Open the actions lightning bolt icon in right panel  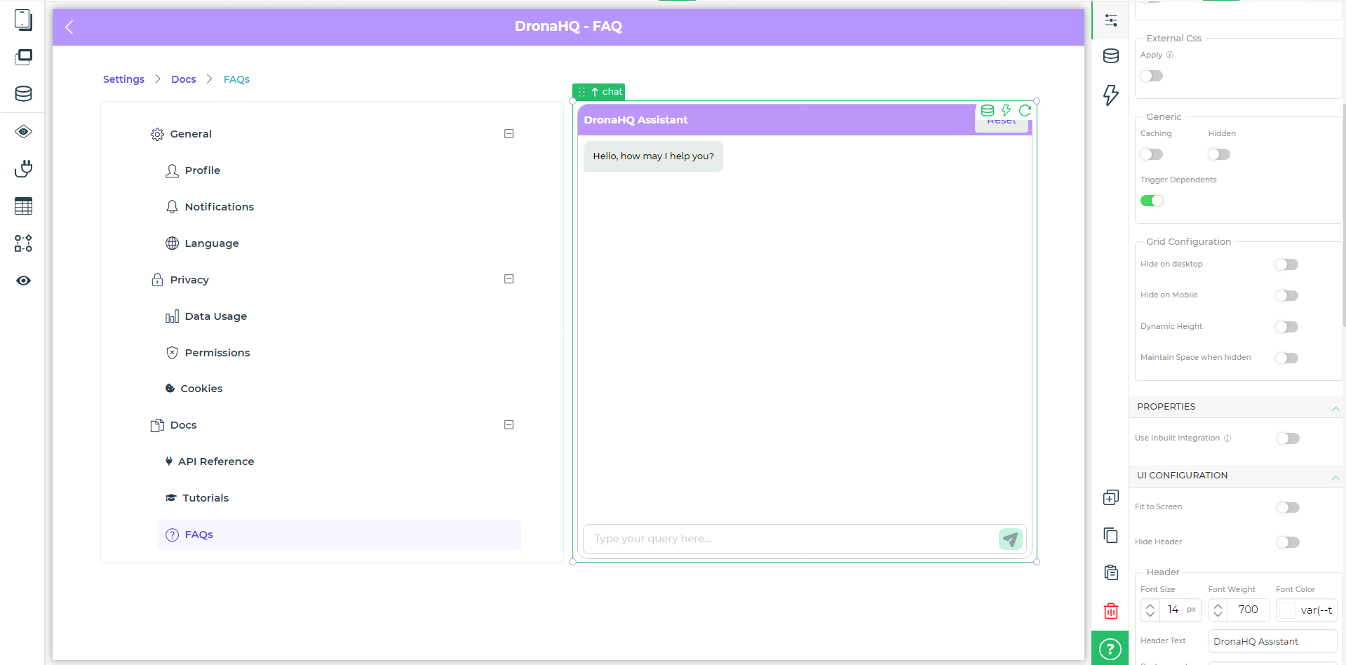pyautogui.click(x=1111, y=95)
